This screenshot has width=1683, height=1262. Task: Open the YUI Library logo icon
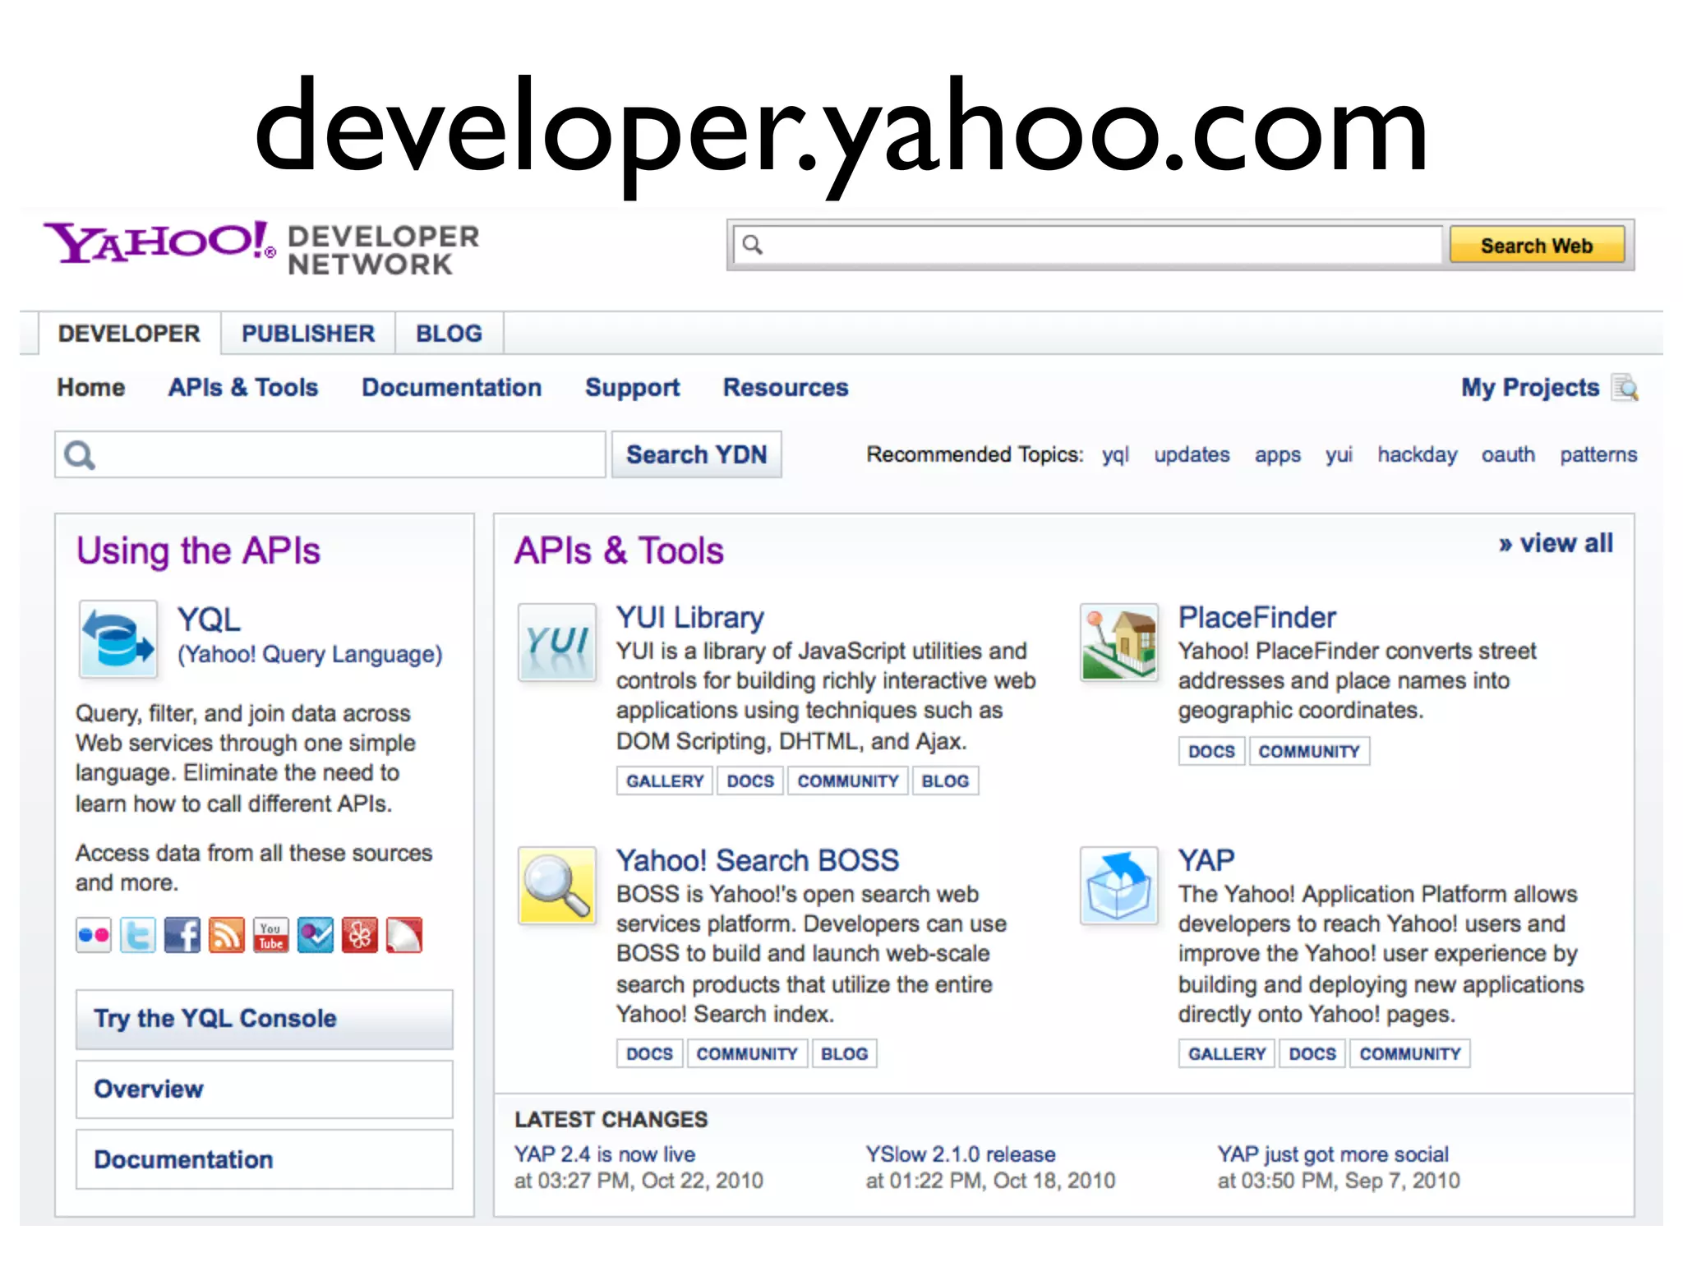point(557,642)
